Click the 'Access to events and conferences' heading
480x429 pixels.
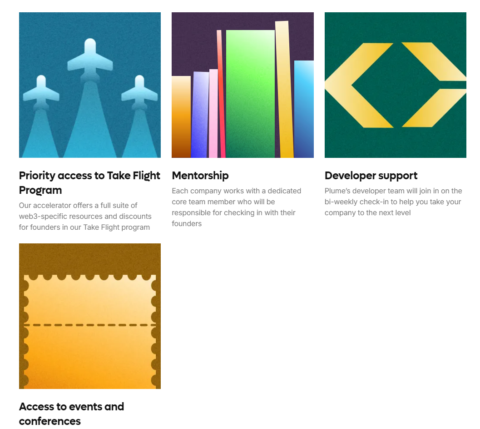71,414
